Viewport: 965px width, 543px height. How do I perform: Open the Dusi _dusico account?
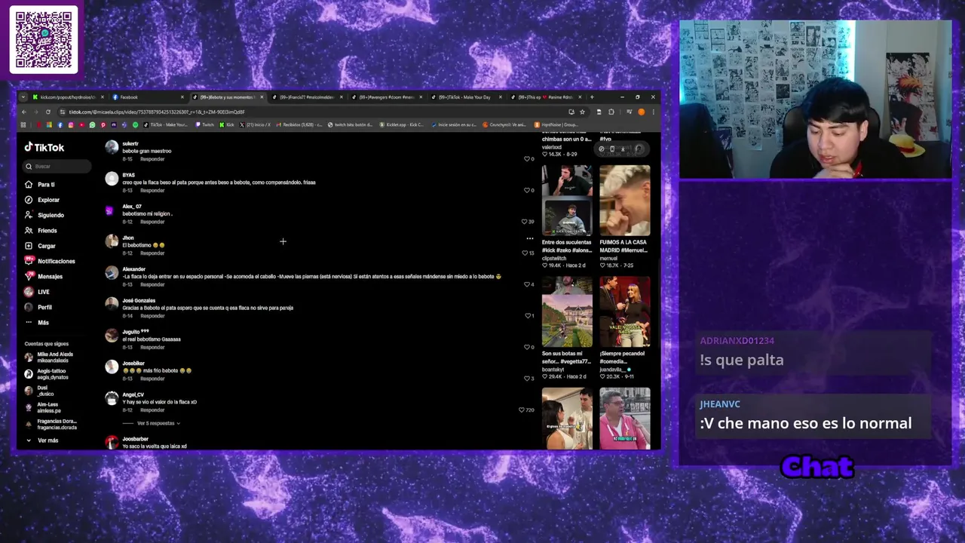tap(39, 391)
